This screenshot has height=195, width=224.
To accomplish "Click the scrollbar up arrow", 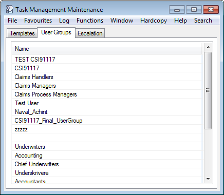I will point(208,47).
